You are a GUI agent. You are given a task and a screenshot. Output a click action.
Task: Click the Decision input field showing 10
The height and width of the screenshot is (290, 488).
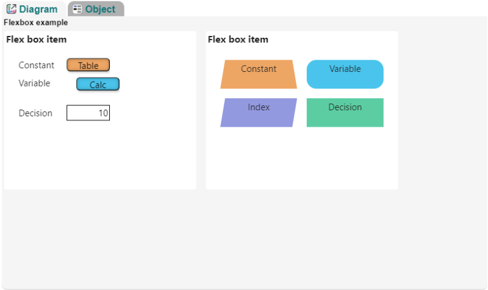tap(88, 113)
